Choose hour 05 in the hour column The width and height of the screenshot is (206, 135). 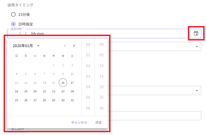(88, 98)
